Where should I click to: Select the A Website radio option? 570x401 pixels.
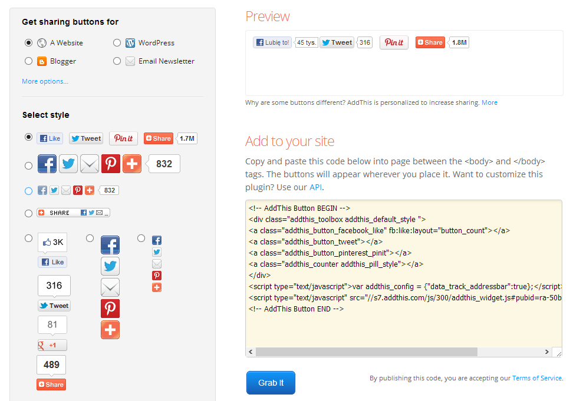pos(28,43)
